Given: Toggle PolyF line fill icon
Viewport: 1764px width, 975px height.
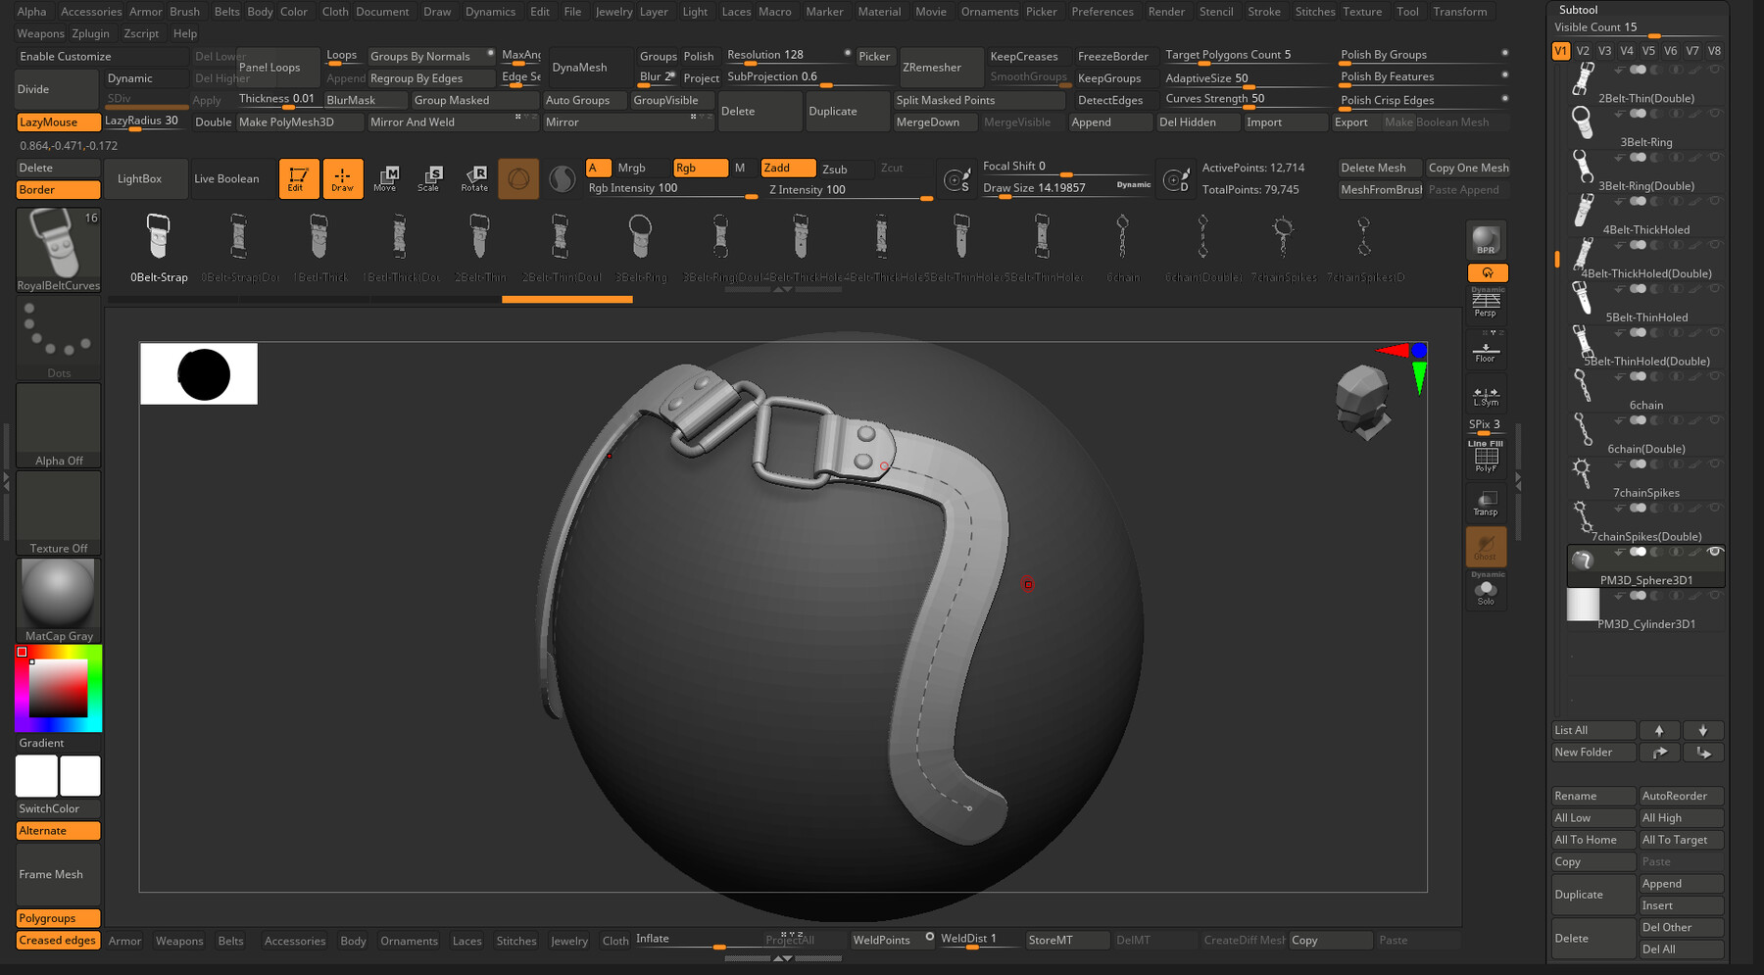Looking at the screenshot, I should [1486, 457].
